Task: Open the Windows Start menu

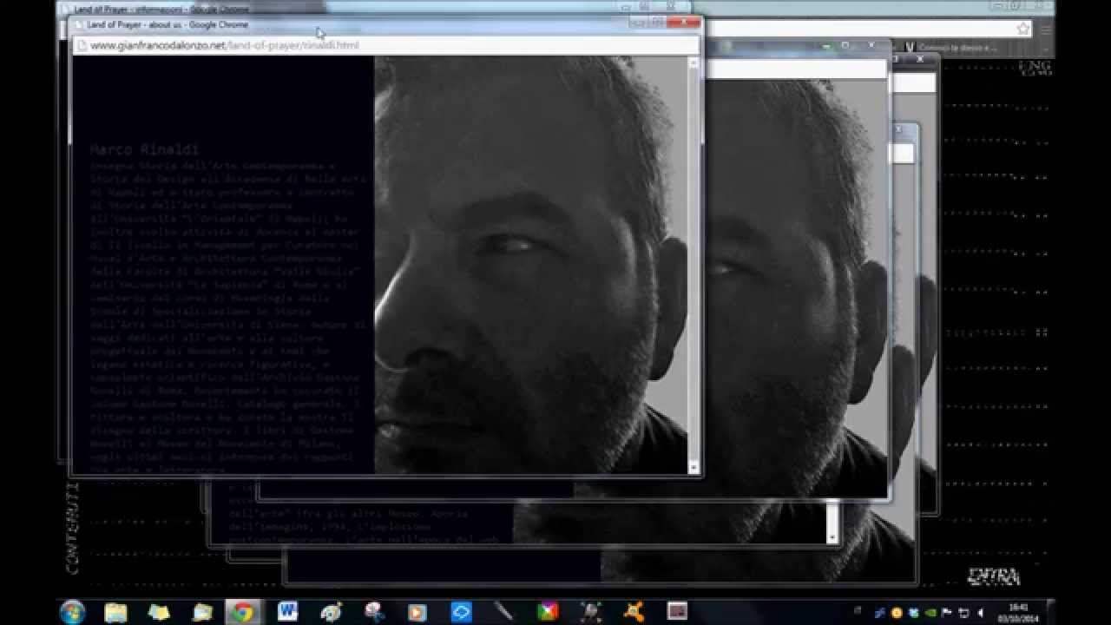Action: pos(72,611)
